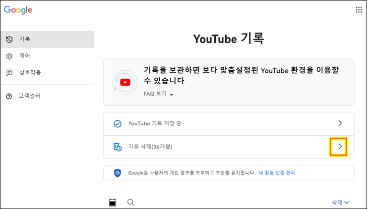Open the chevron for YouTube 기록 저장 중
The width and height of the screenshot is (367, 209).
click(340, 123)
